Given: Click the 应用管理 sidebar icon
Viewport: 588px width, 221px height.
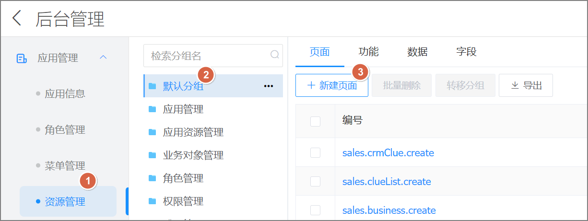Looking at the screenshot, I should (x=22, y=58).
